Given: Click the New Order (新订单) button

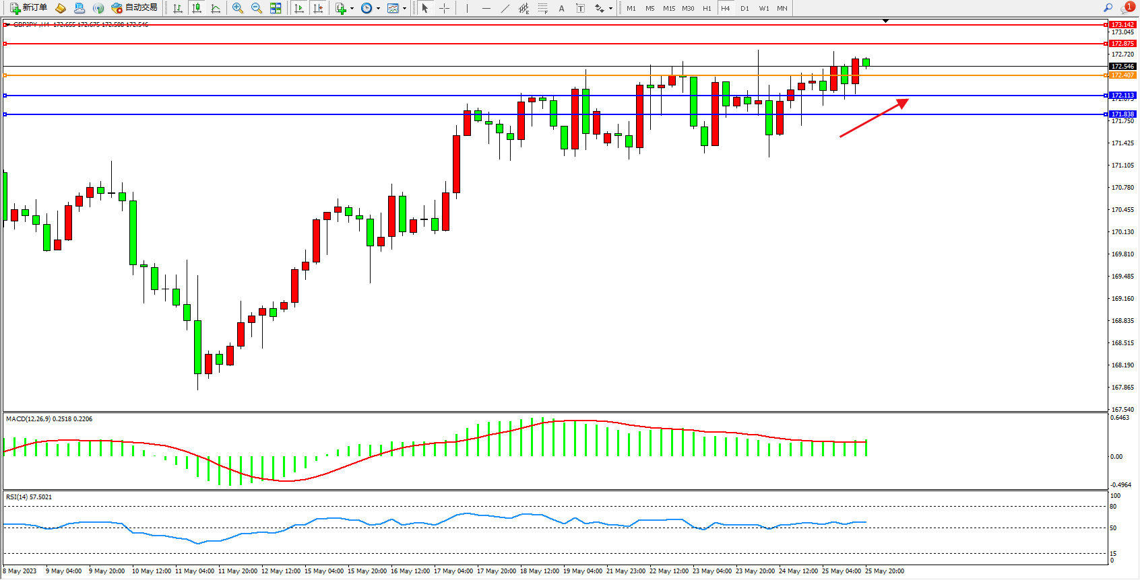Looking at the screenshot, I should (28, 8).
